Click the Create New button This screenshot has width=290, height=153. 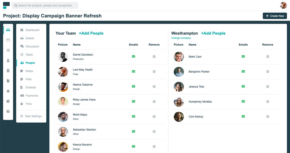click(x=275, y=16)
